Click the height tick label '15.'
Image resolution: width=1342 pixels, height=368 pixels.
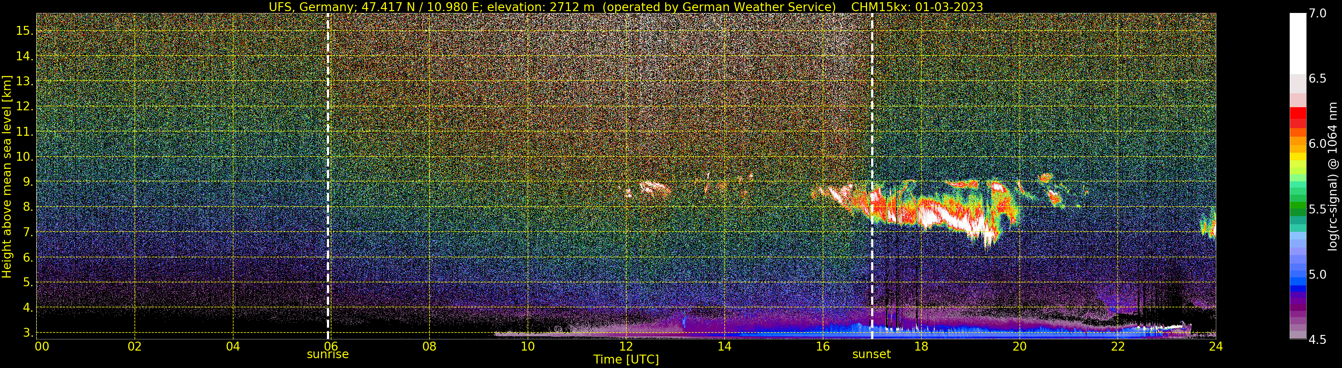[x=25, y=31]
